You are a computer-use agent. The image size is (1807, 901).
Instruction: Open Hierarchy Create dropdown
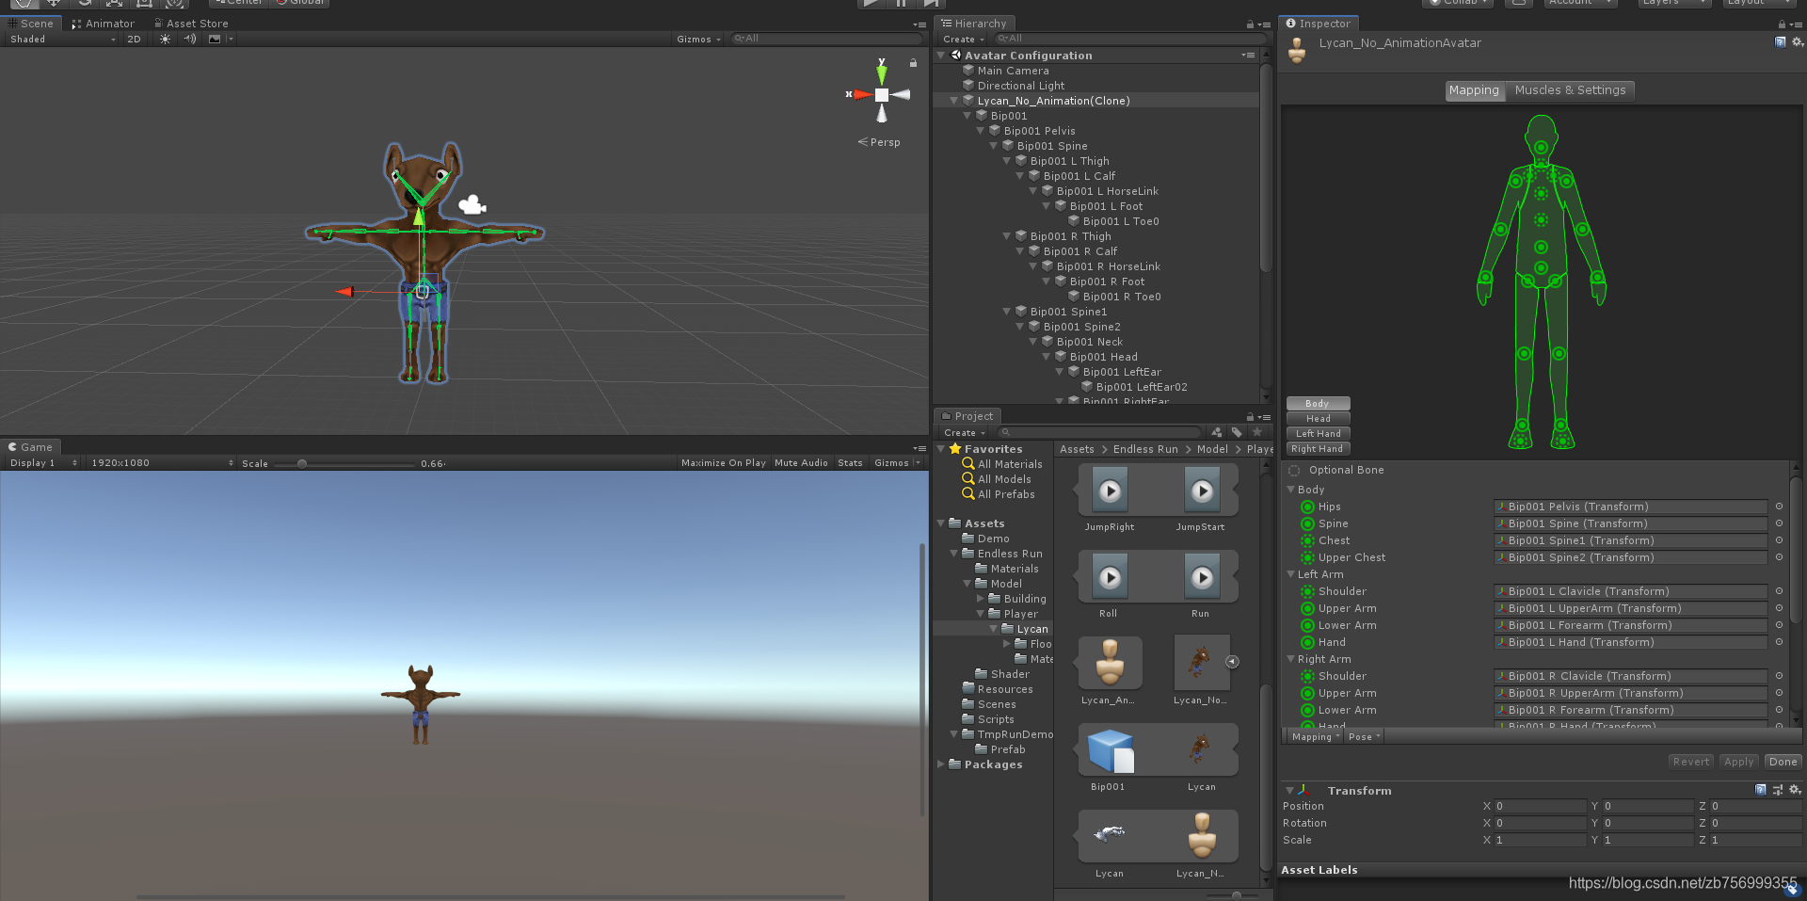tap(964, 40)
